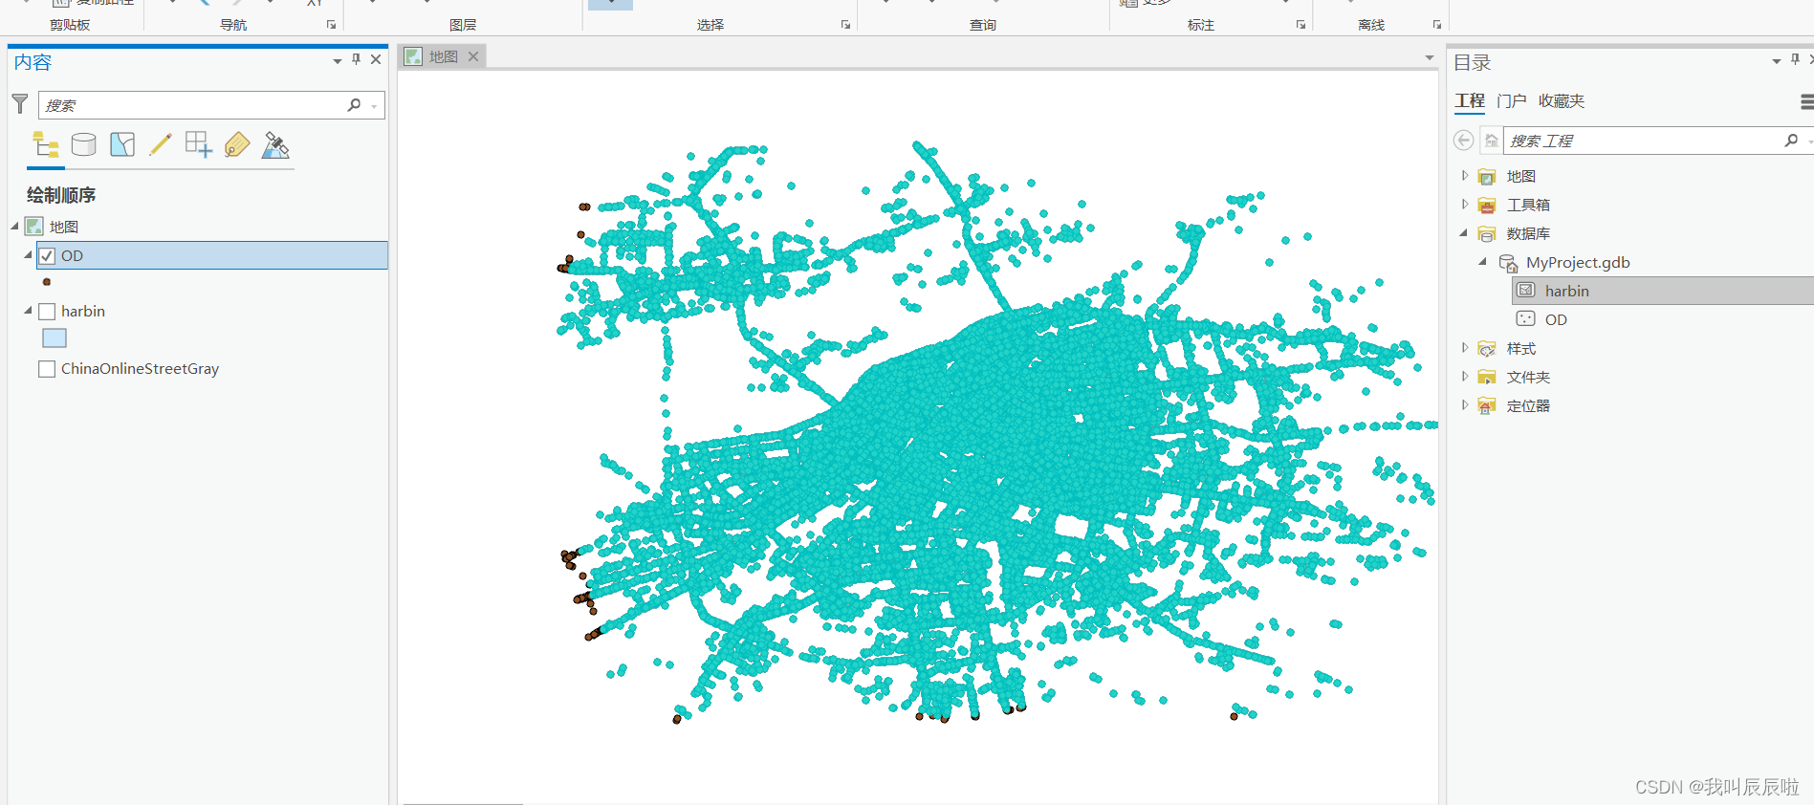This screenshot has width=1814, height=805.
Task: Collapse the OD layer legend
Action: (29, 255)
